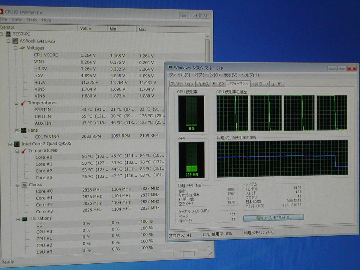Click the Ready status text in HWMonitor

[x=8, y=262]
